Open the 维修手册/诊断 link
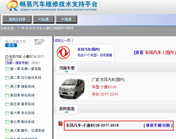Image resolution: width=176 pixels, height=139 pixels. click(x=158, y=125)
